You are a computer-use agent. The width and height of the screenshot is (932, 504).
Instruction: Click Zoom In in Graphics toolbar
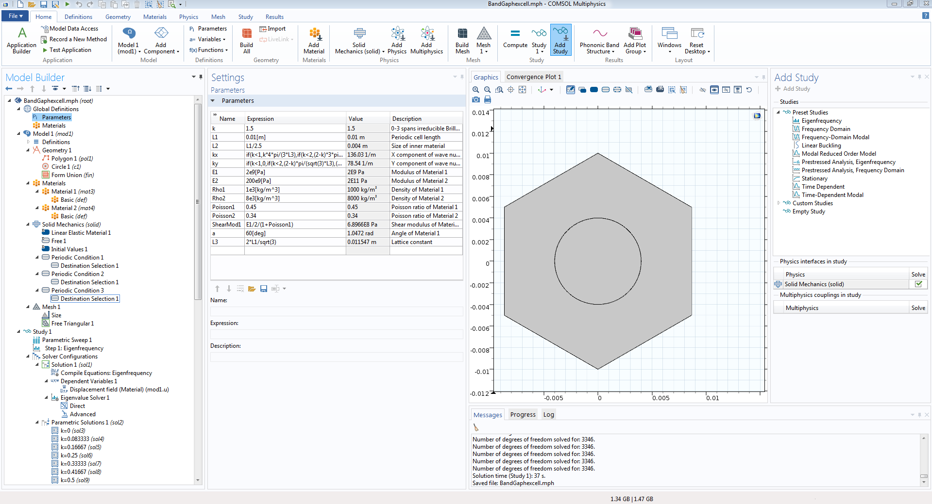tap(475, 90)
